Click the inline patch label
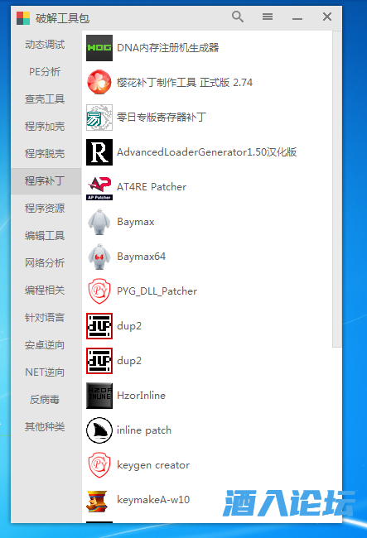The width and height of the screenshot is (367, 538). pos(144,430)
